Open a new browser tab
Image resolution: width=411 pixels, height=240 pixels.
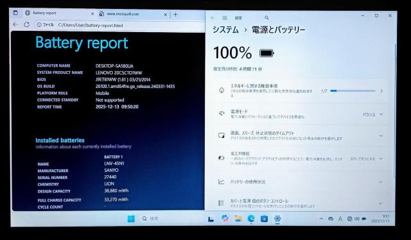(x=175, y=14)
